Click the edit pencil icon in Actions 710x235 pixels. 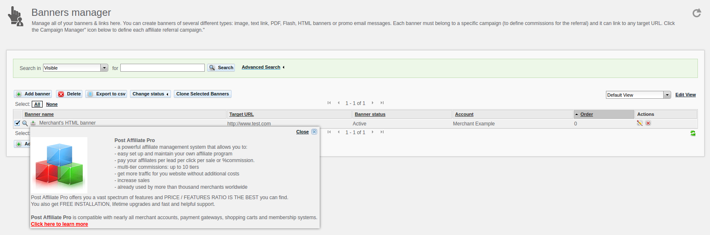[639, 123]
